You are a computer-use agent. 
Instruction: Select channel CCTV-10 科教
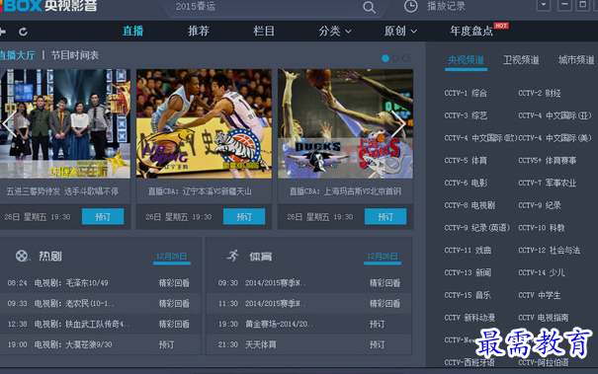(x=542, y=228)
